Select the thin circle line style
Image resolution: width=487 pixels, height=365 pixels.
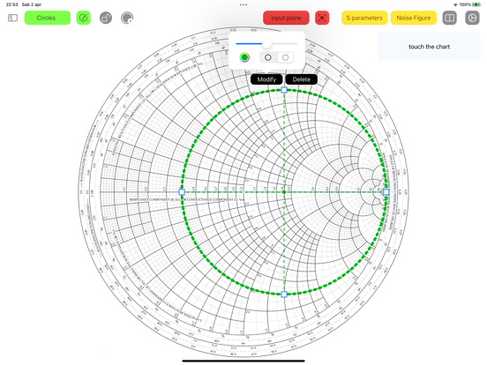click(x=286, y=57)
